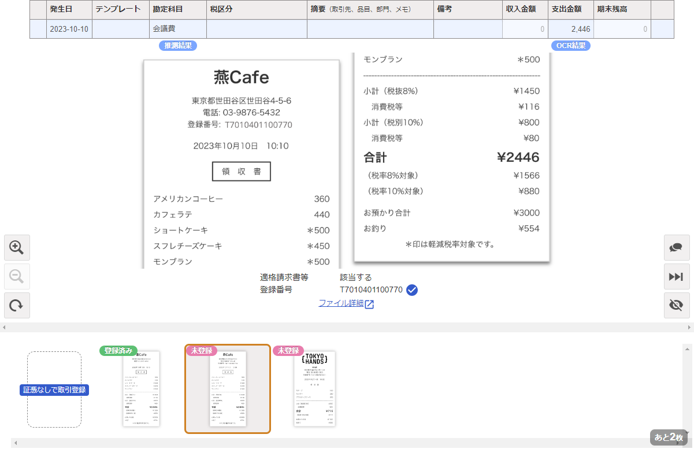The width and height of the screenshot is (694, 449).
Task: Zoom in on the receipt image
Action: (x=17, y=248)
